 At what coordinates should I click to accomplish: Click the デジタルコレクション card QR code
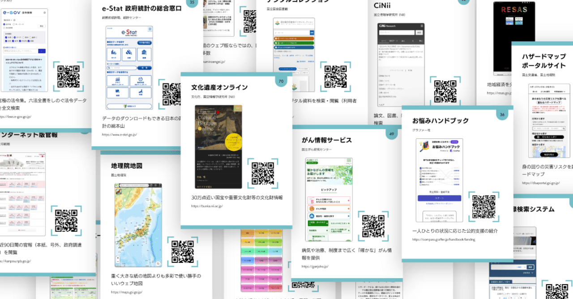point(336,78)
